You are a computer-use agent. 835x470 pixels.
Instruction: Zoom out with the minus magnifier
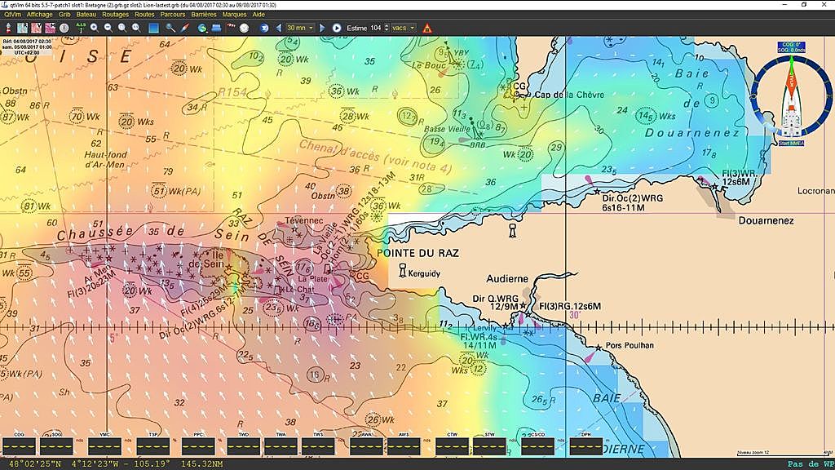[x=108, y=28]
